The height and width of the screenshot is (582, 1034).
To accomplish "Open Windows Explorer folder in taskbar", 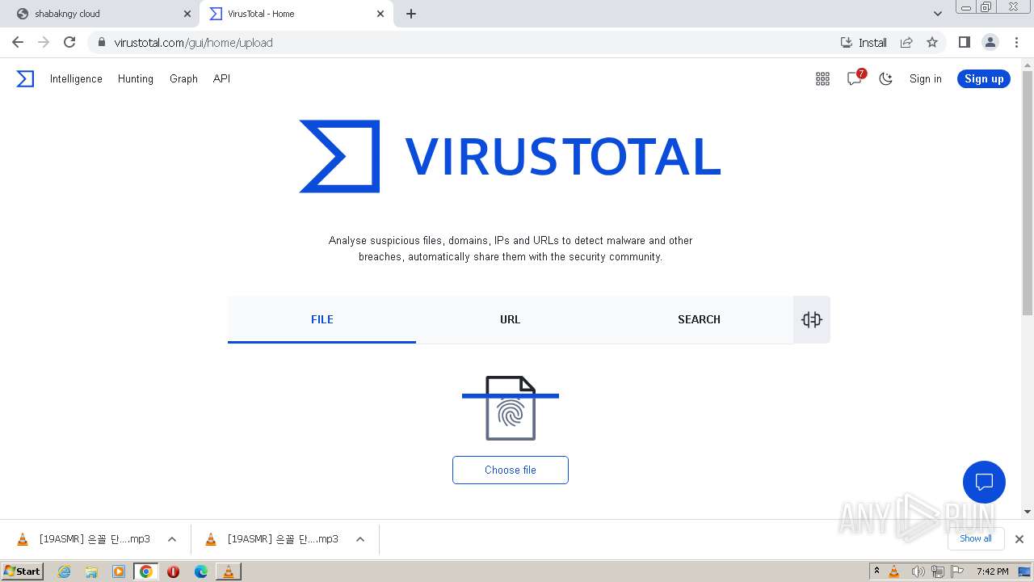I will pyautogui.click(x=91, y=571).
